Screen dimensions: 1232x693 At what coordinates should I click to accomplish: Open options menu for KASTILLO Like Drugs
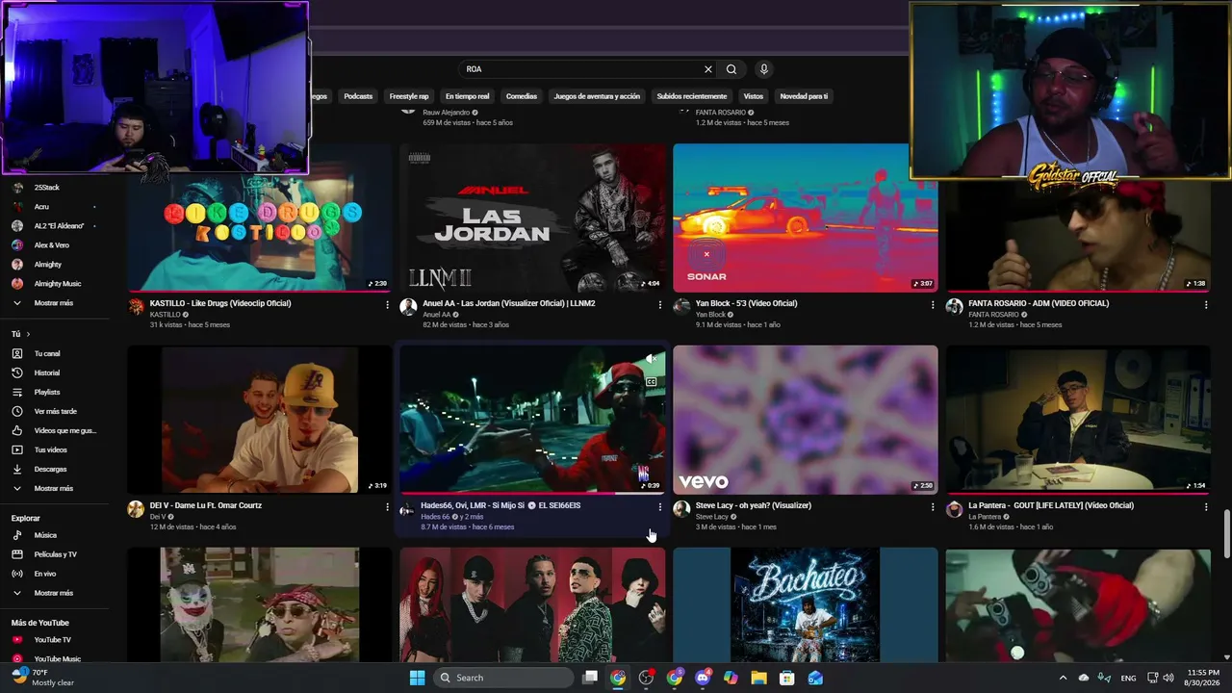[387, 305]
